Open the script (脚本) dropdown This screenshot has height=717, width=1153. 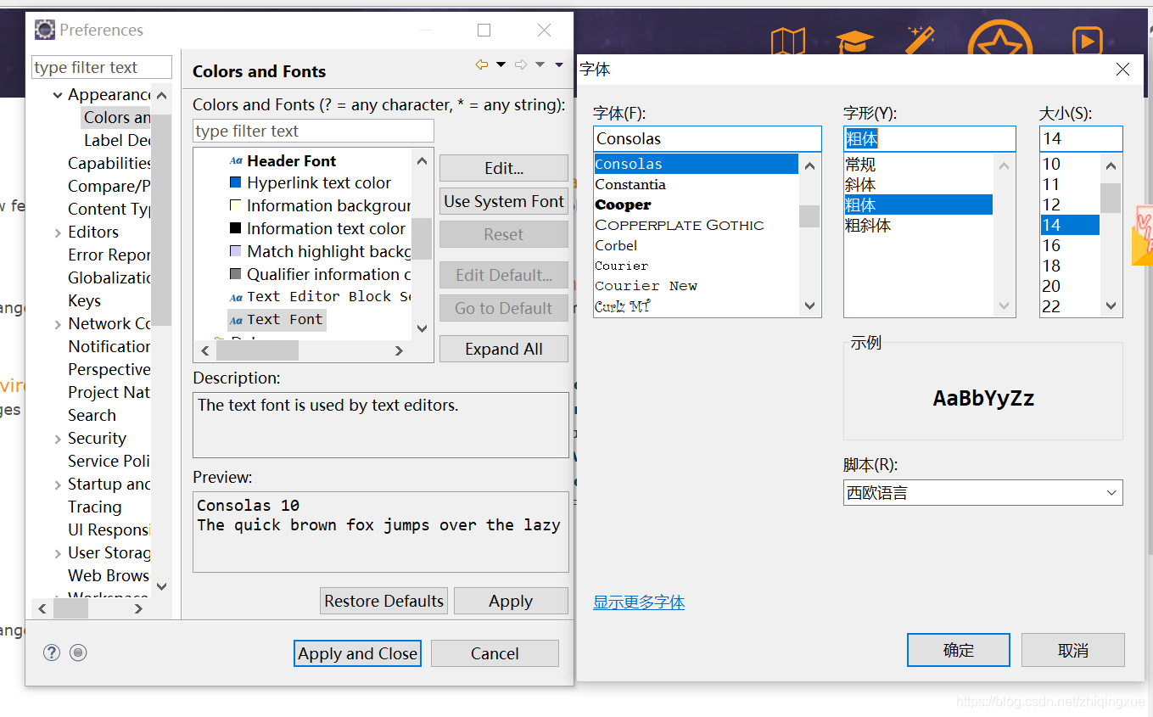pos(982,492)
